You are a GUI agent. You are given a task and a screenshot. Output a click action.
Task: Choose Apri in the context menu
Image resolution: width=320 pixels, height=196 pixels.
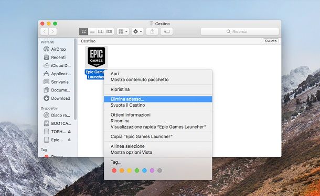[158, 74]
